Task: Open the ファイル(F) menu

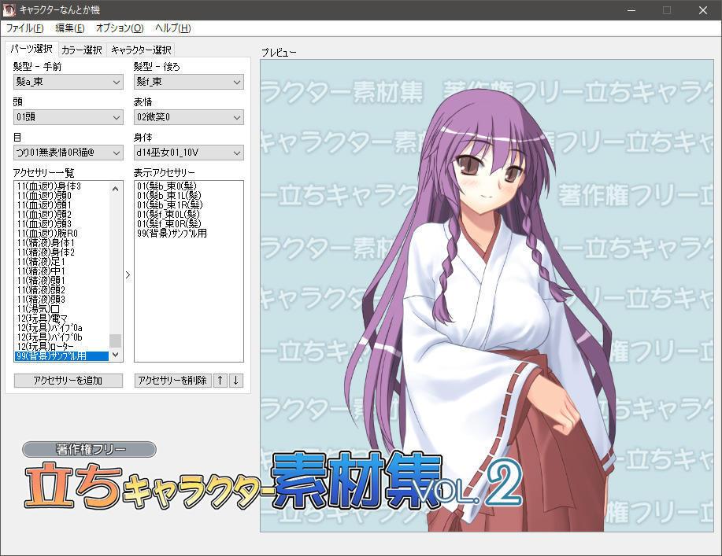Action: click(25, 28)
